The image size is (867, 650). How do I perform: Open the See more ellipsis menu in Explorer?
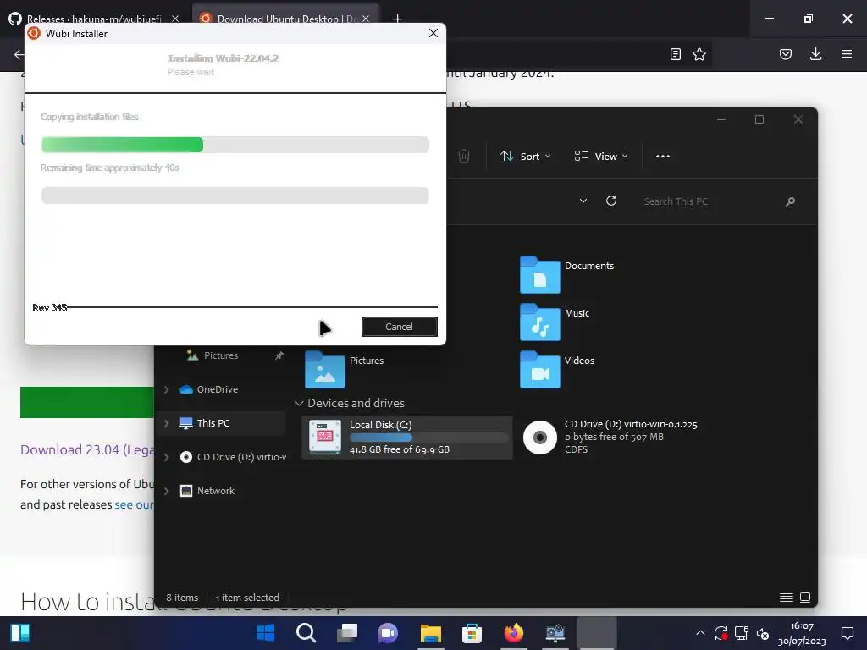[x=662, y=157]
